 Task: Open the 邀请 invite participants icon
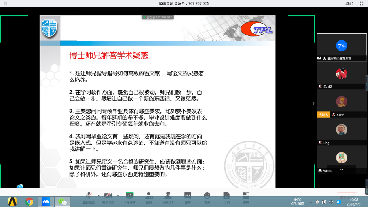[x=149, y=196]
